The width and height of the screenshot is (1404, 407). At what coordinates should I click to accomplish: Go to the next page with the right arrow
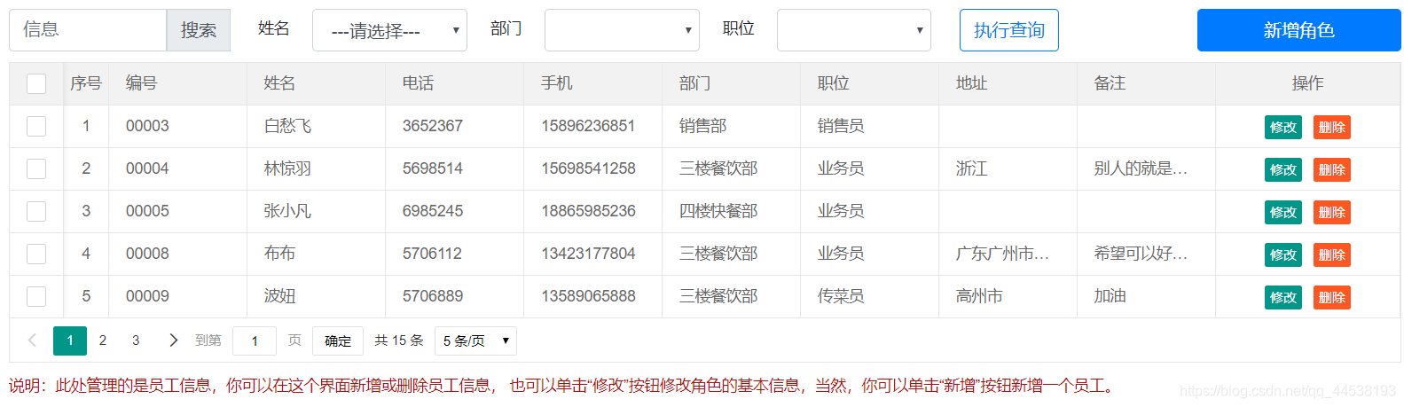click(173, 340)
